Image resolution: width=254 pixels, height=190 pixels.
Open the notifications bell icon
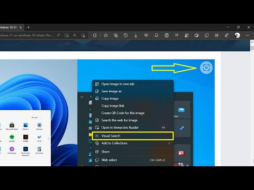pyautogui.click(x=156, y=35)
